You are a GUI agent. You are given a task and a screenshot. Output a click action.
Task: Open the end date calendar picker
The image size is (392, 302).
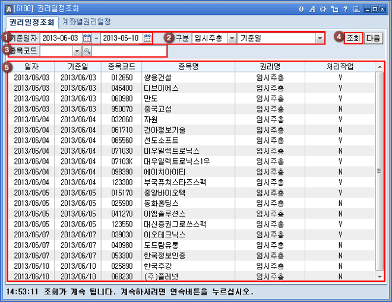pos(147,39)
